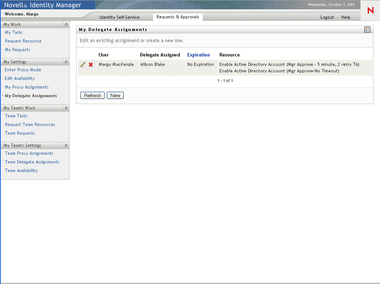Click the Delegate Assigned column header
Viewport: 380px width, 284px height.
(160, 55)
